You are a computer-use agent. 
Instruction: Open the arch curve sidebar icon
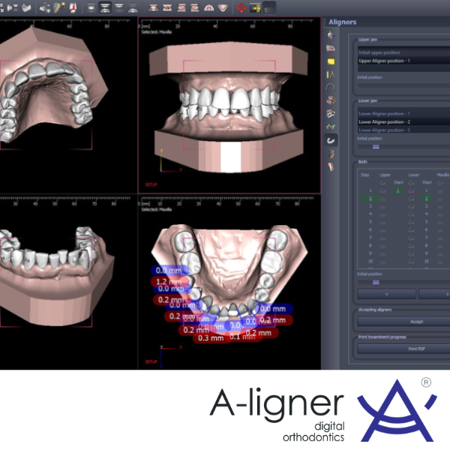[x=331, y=87]
